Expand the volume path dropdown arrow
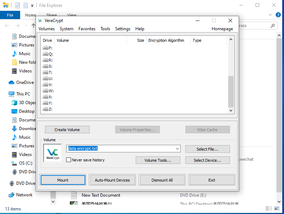 [177, 149]
